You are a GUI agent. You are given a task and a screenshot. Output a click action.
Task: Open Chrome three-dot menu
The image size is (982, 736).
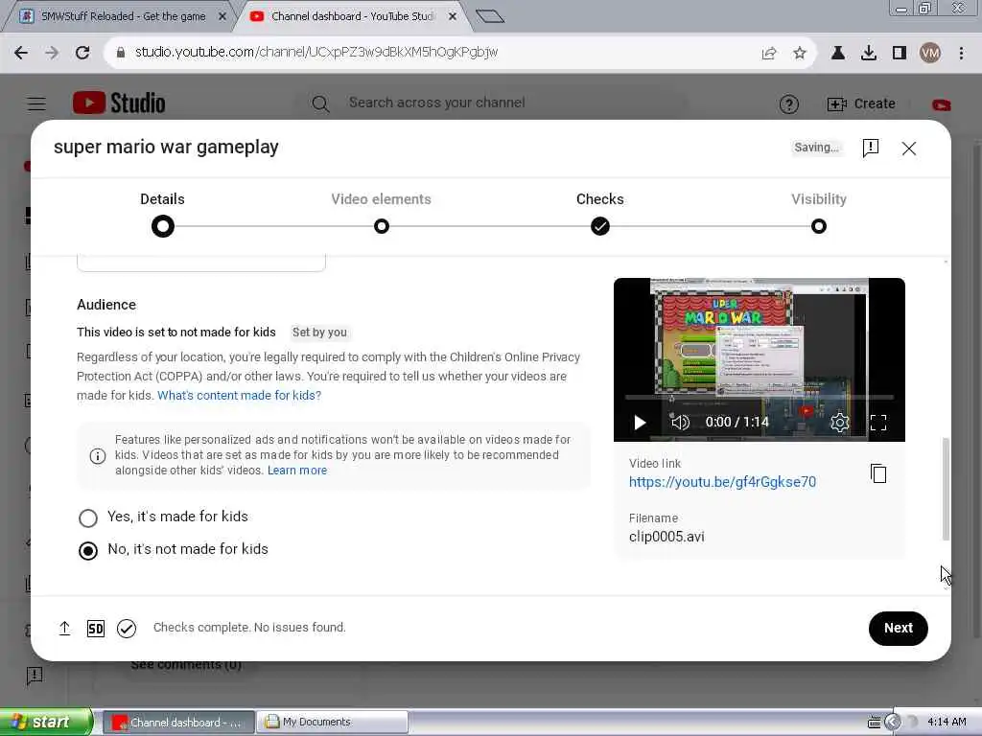961,54
